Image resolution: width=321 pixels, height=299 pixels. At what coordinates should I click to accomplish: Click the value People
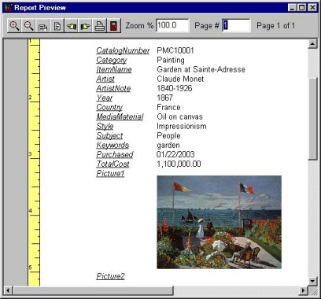[x=168, y=135]
